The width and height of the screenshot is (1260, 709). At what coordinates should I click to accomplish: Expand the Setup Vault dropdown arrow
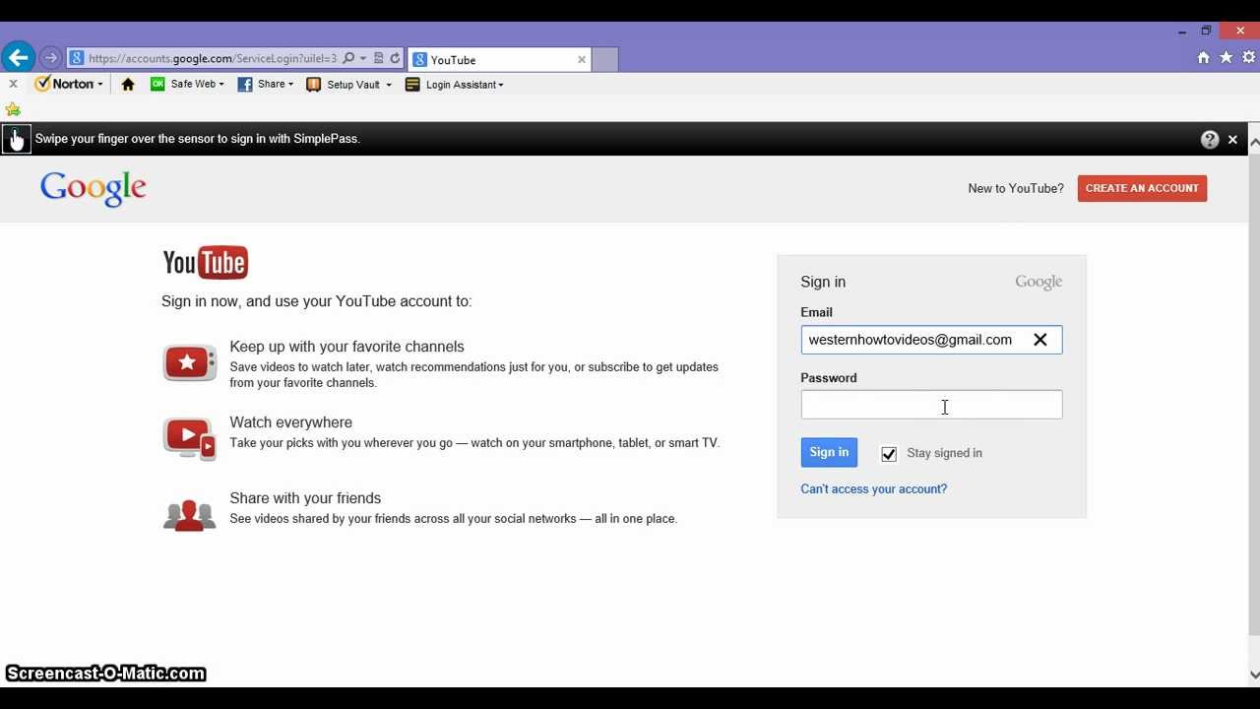389,85
